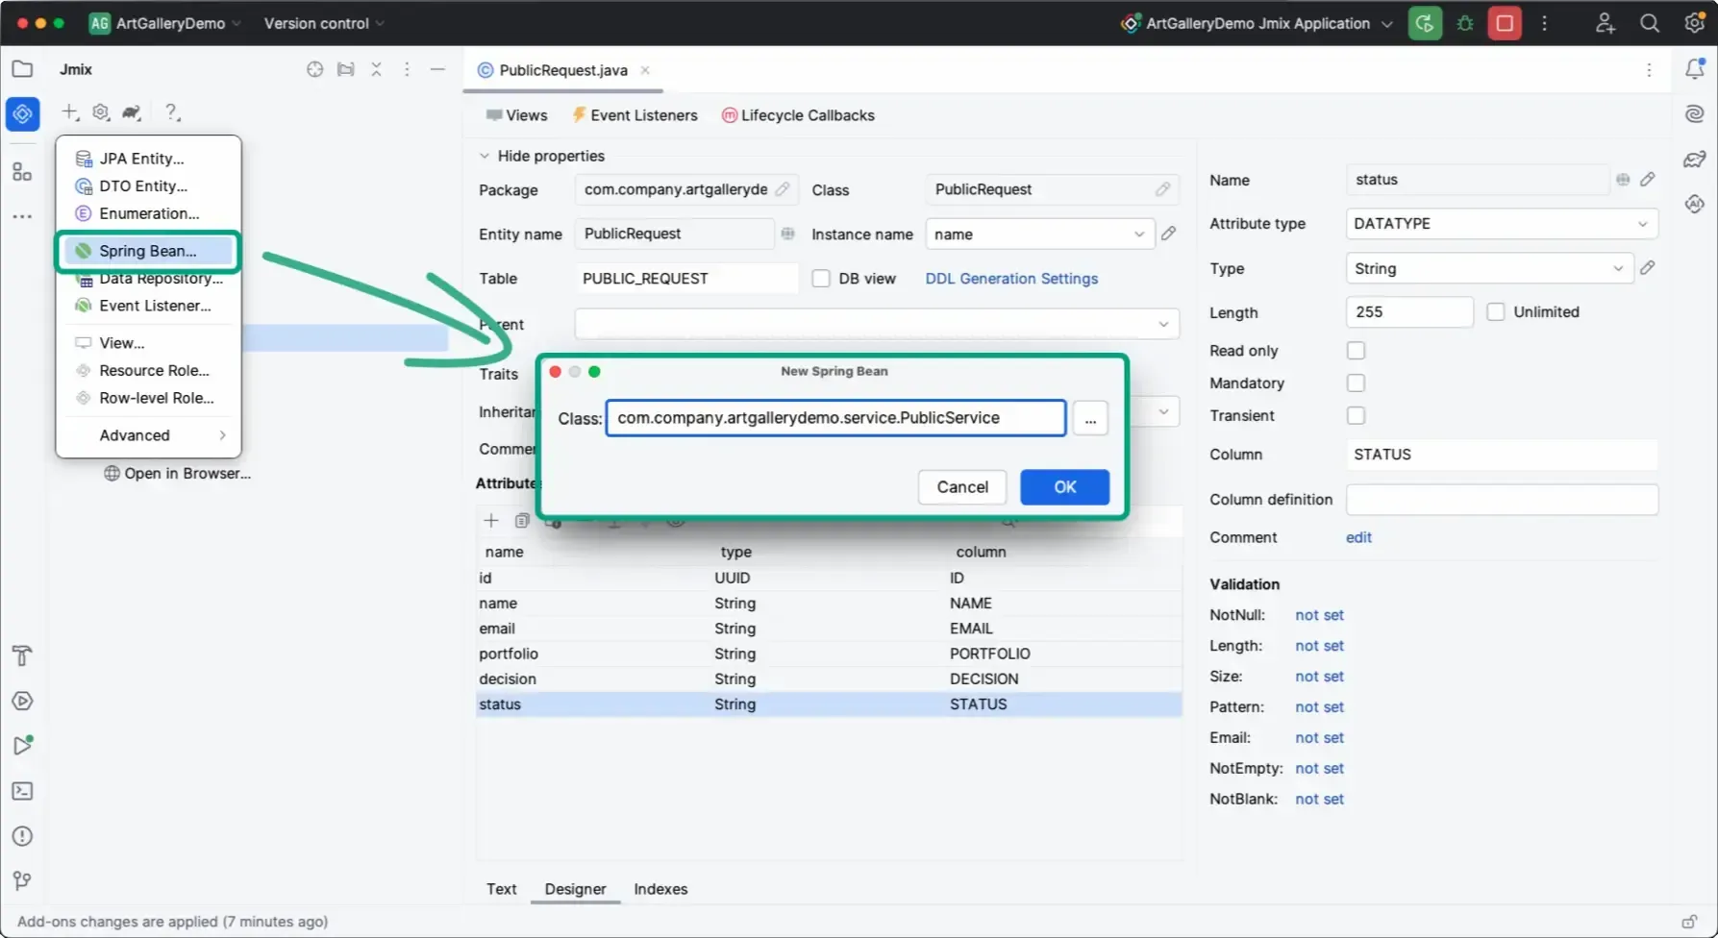Open the Search Everywhere magnifier

point(1650,23)
